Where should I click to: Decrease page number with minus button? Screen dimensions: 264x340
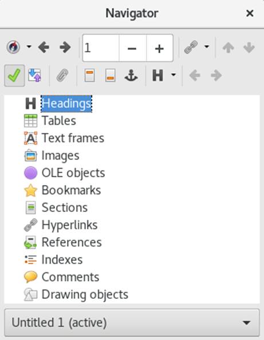point(132,48)
